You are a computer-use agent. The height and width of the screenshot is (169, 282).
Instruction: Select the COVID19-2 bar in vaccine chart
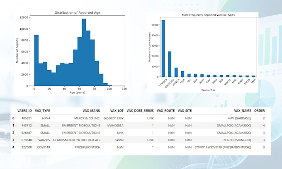pos(170,64)
